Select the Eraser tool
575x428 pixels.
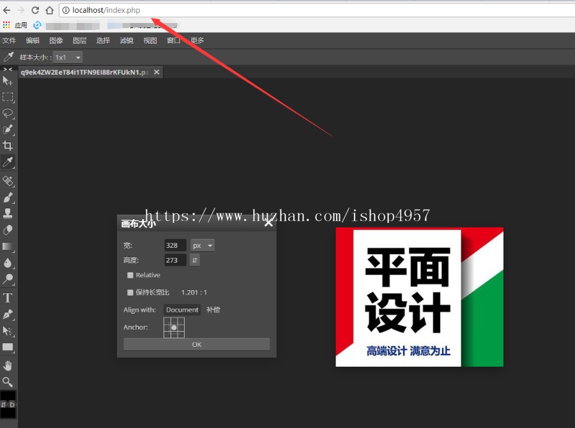(8, 230)
